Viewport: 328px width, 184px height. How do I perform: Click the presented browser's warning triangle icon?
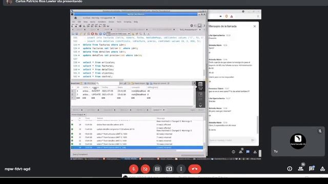[232, 16]
